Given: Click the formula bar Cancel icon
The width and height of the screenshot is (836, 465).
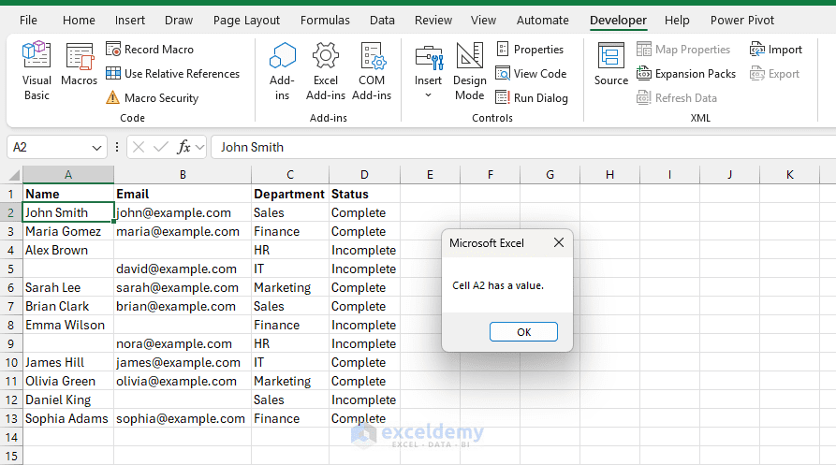Looking at the screenshot, I should [x=139, y=147].
